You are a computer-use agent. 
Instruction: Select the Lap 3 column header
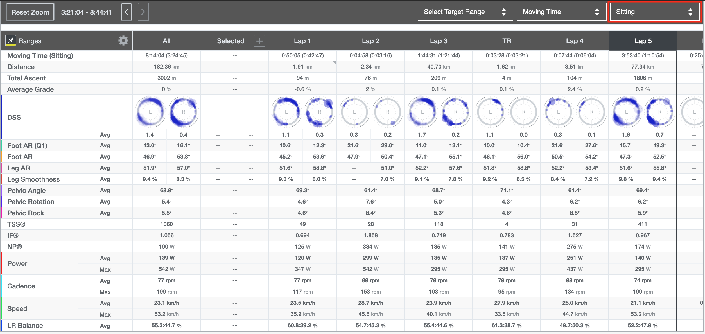pos(439,41)
